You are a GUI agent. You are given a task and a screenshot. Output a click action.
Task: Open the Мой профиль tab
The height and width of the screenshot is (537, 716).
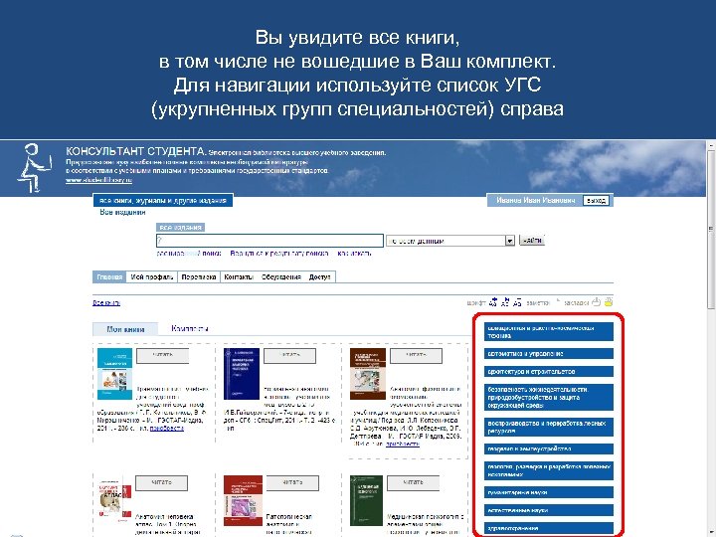tap(151, 277)
